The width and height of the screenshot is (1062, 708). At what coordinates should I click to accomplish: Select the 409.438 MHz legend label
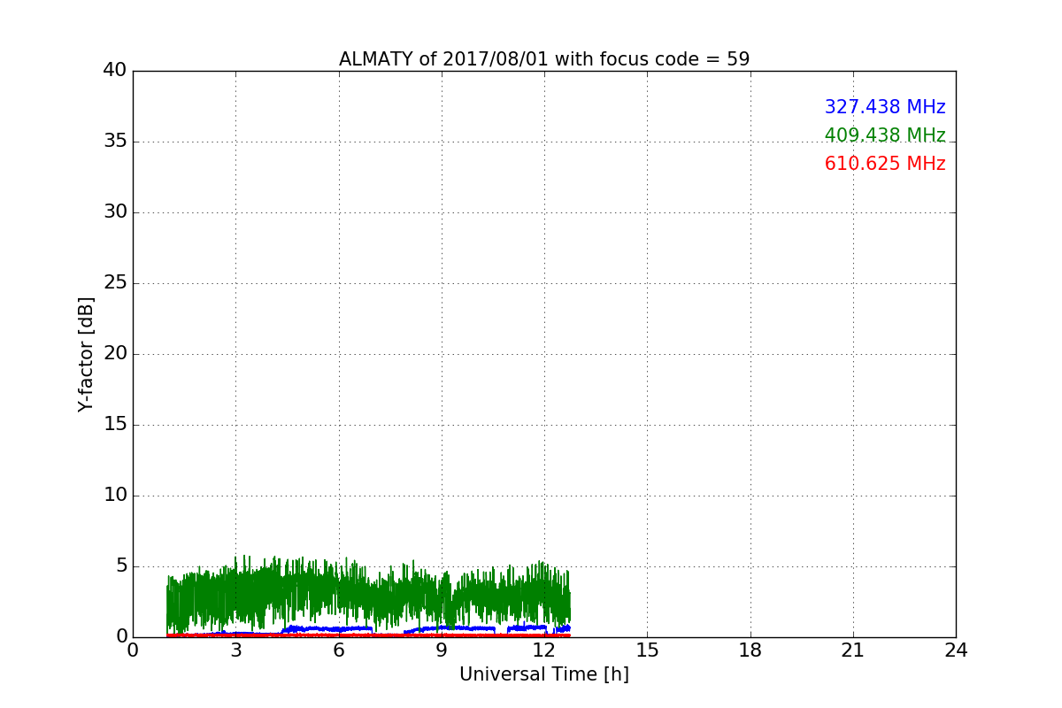click(x=885, y=135)
